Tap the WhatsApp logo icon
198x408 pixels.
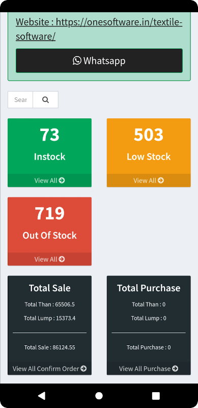77,61
